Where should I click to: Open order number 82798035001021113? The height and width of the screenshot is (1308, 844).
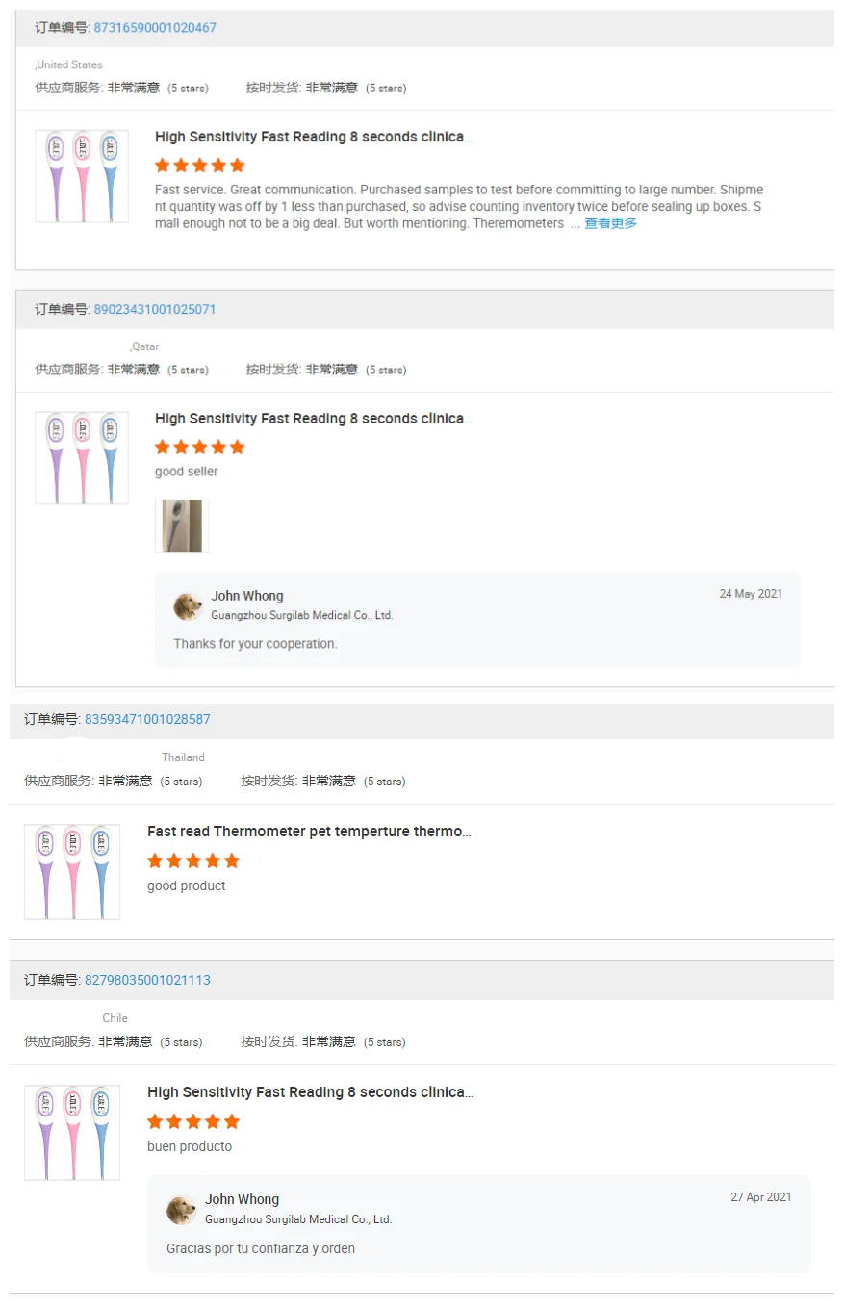tap(147, 980)
